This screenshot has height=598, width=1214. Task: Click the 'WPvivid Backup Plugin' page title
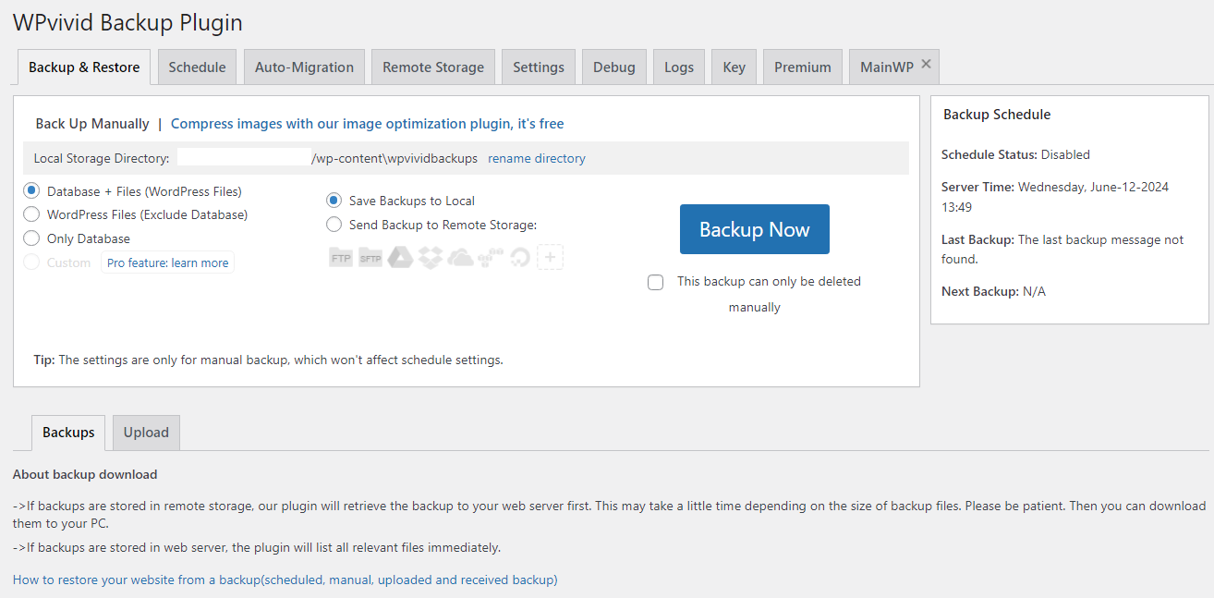(x=127, y=22)
